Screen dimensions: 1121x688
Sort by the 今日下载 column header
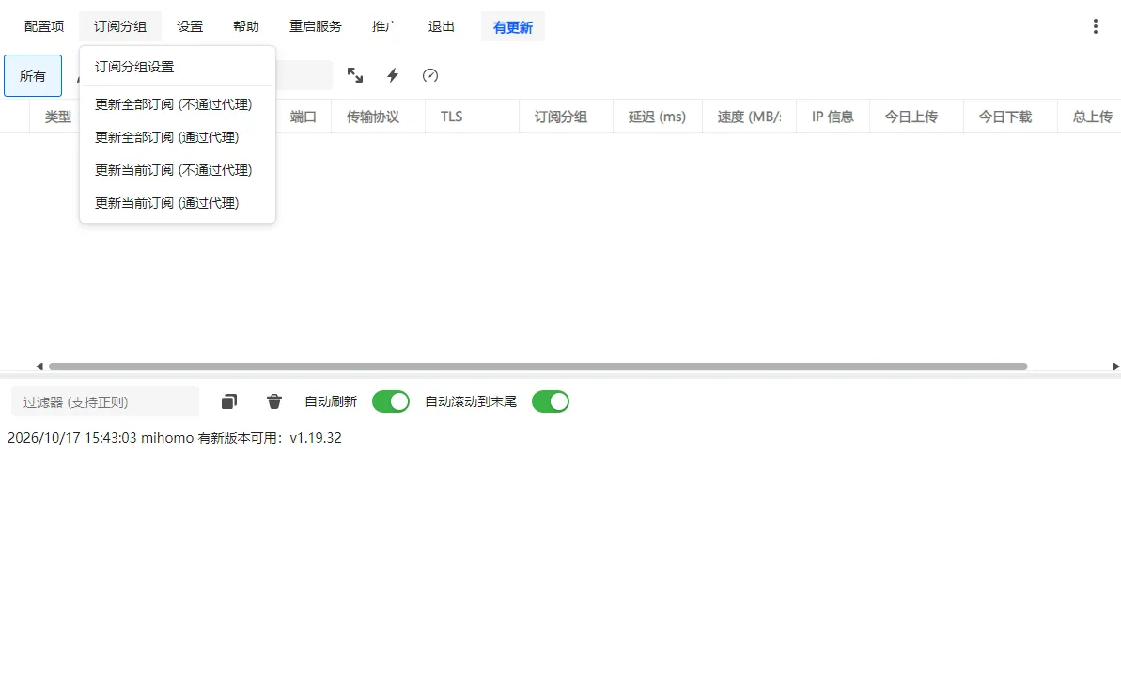pos(1010,117)
